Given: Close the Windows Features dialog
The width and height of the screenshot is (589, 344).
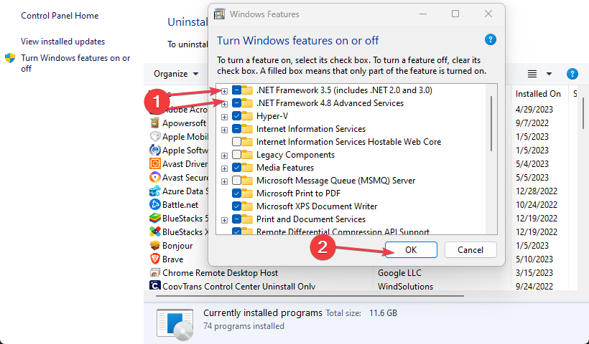Looking at the screenshot, I should click(x=488, y=14).
